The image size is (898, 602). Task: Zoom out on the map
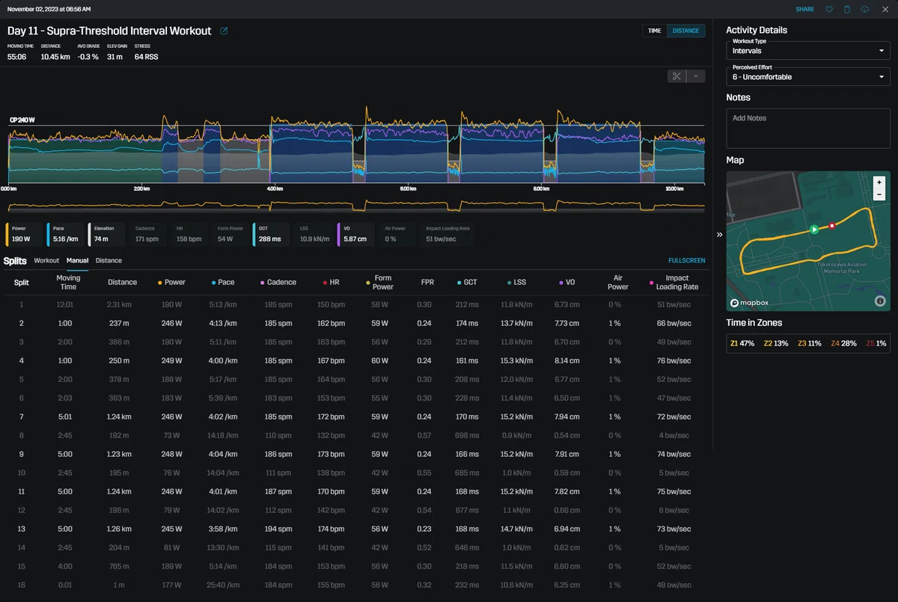tap(879, 194)
